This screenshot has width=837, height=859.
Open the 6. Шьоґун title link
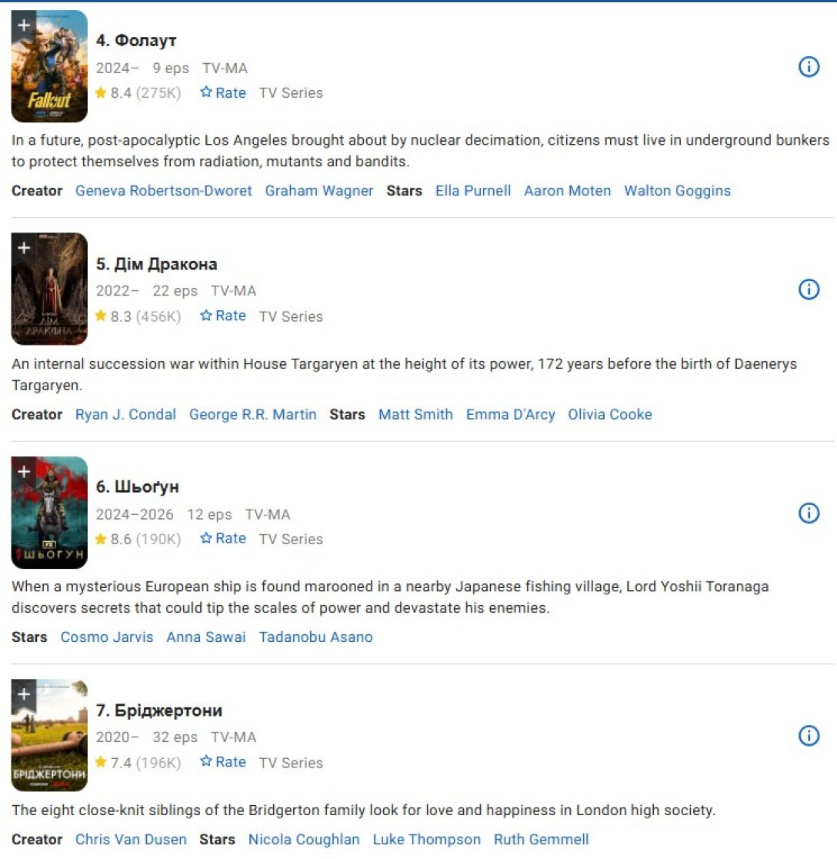(x=138, y=487)
